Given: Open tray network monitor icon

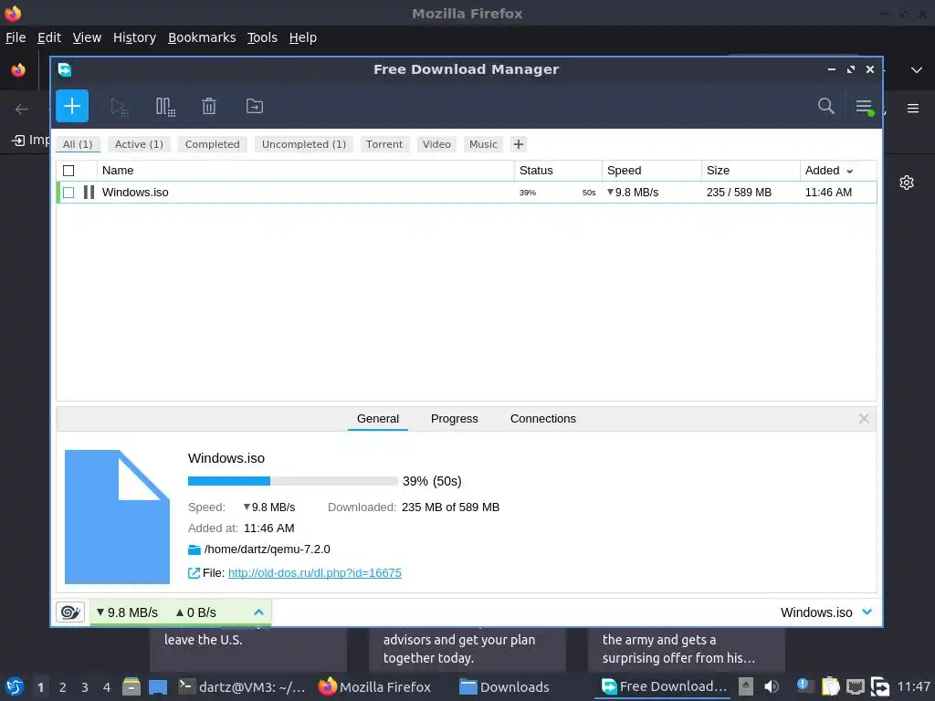Looking at the screenshot, I should 855,686.
